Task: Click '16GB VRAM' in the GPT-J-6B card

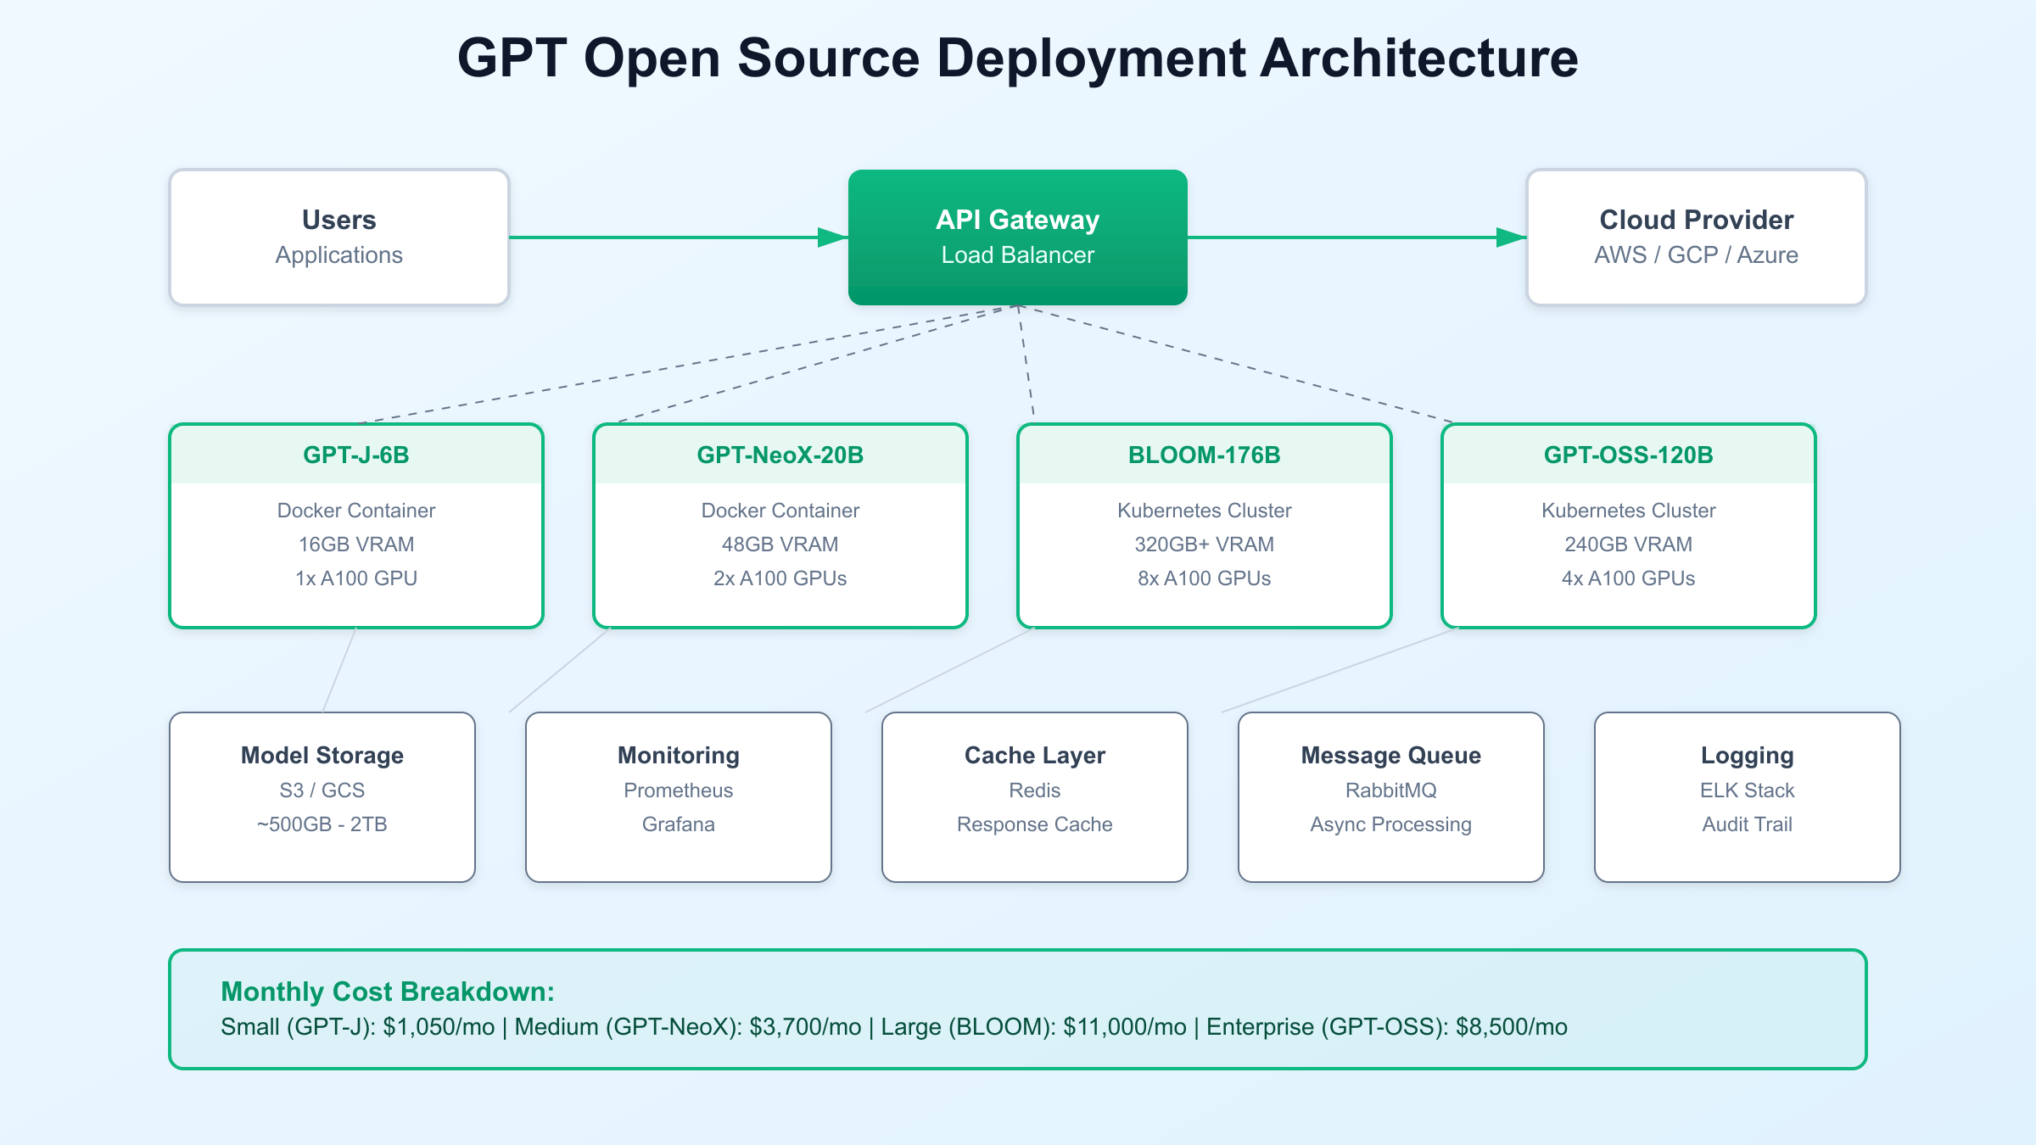Action: [x=356, y=545]
